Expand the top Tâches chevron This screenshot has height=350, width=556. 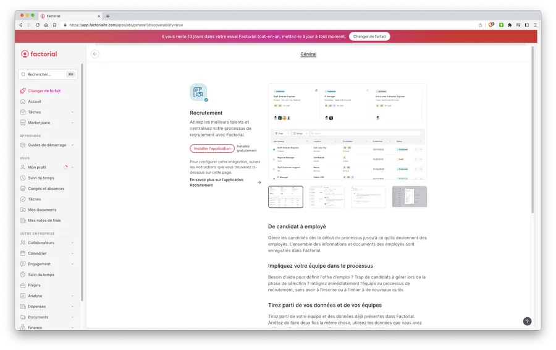(72, 112)
